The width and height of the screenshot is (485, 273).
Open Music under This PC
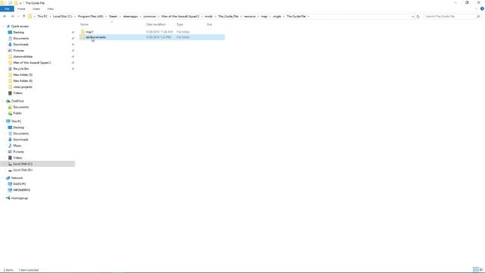[17, 146]
